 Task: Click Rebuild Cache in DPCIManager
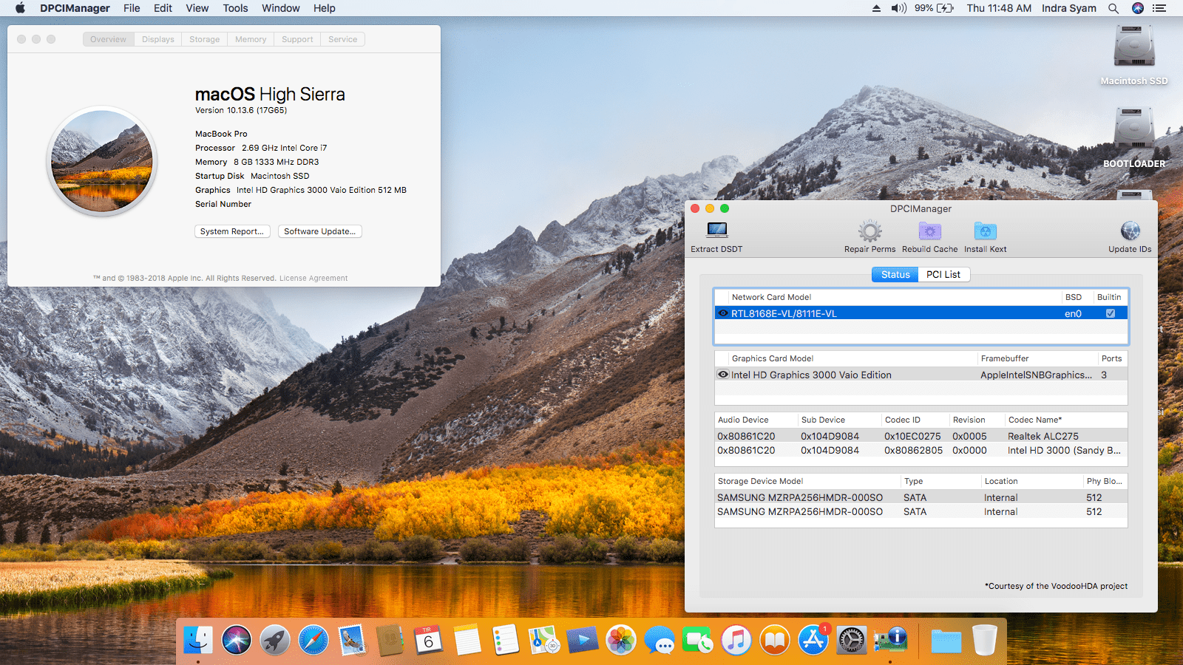point(929,234)
